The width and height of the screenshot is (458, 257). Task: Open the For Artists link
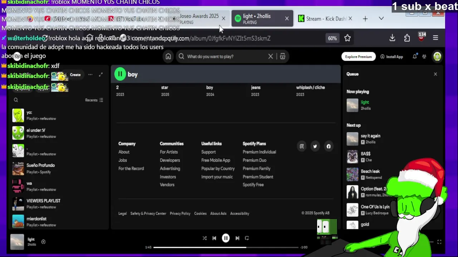(x=169, y=152)
